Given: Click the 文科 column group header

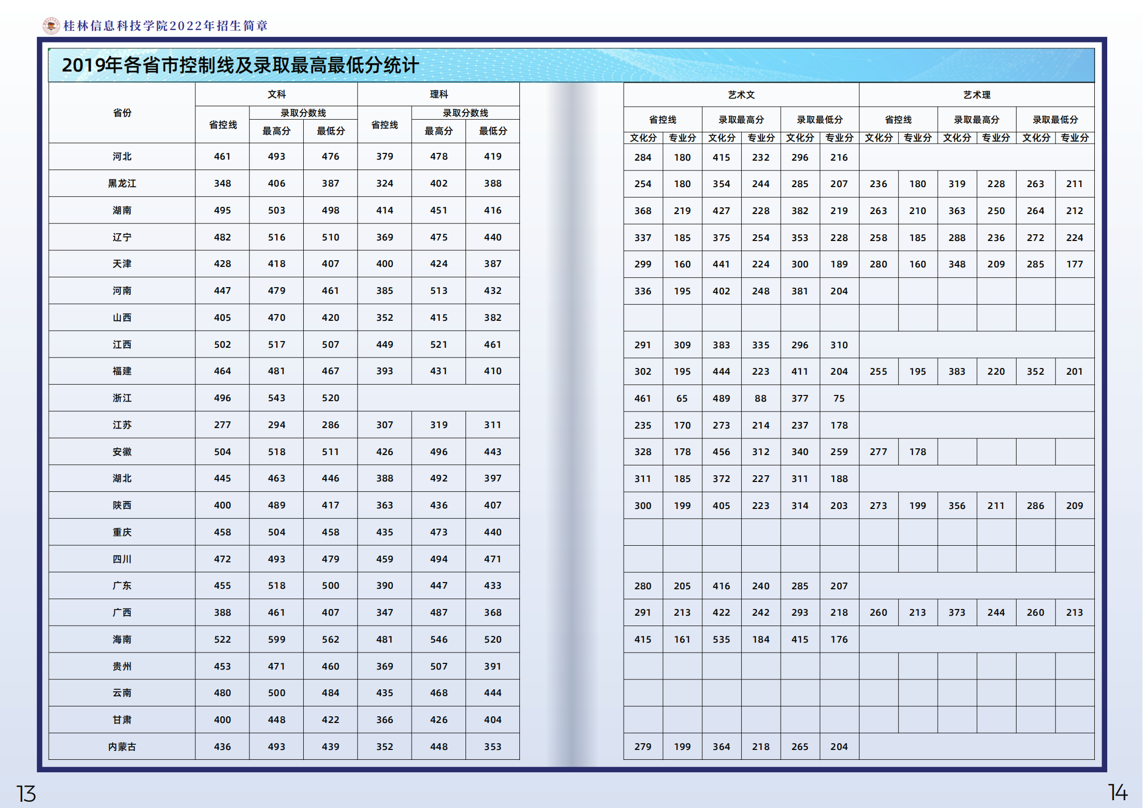Looking at the screenshot, I should click(276, 94).
